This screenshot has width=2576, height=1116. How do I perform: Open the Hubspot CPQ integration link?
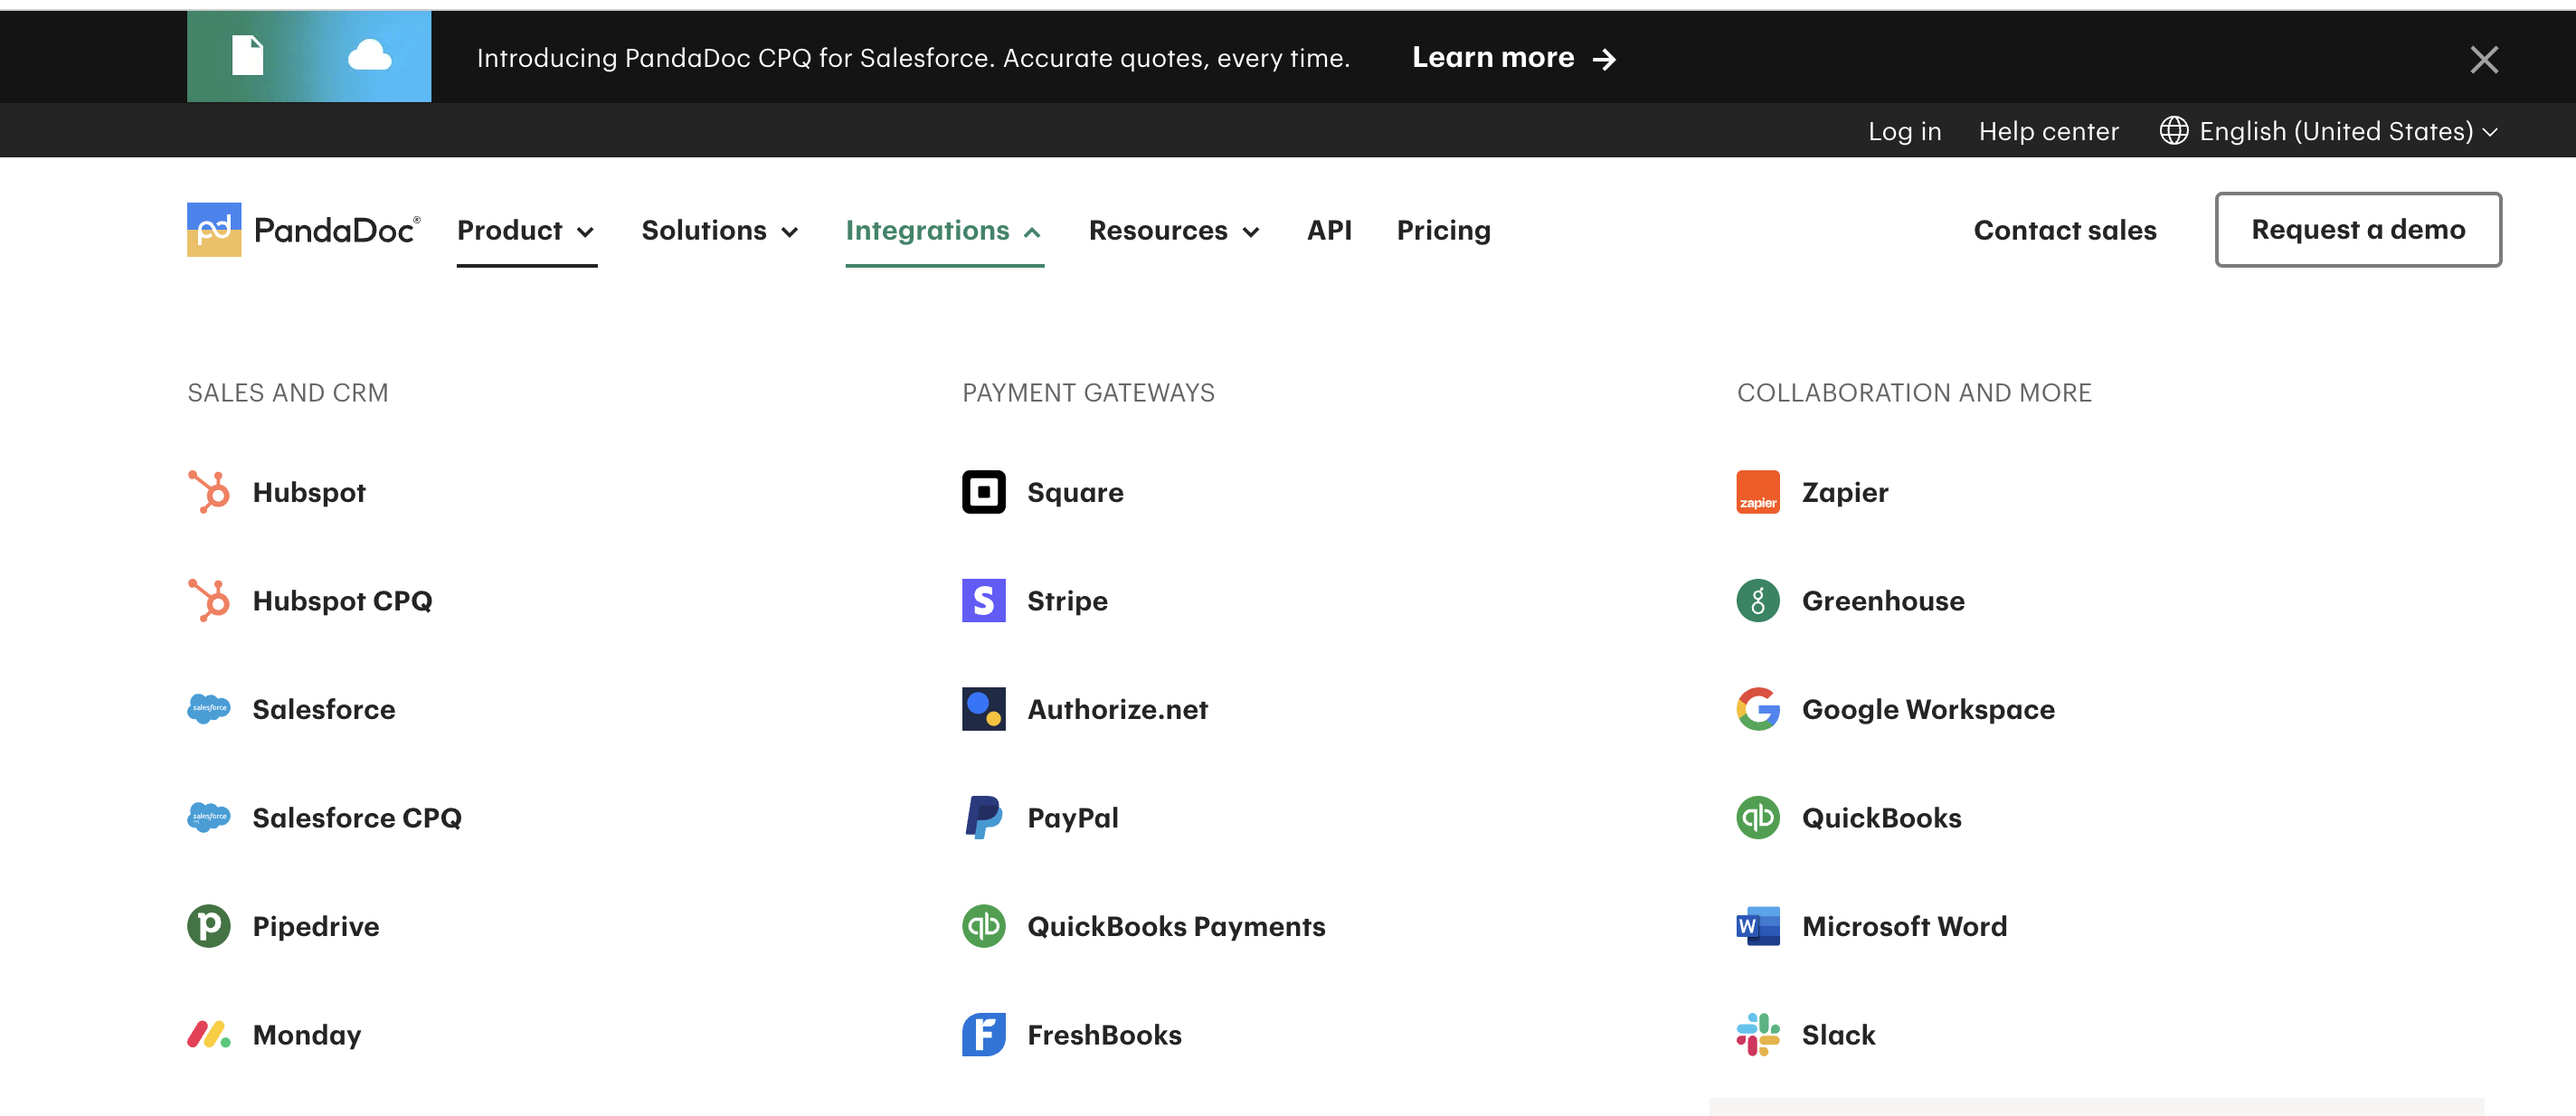click(342, 601)
